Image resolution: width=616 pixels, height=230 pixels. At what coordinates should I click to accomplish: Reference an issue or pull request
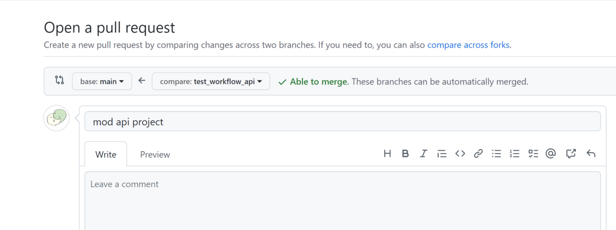[x=571, y=153]
